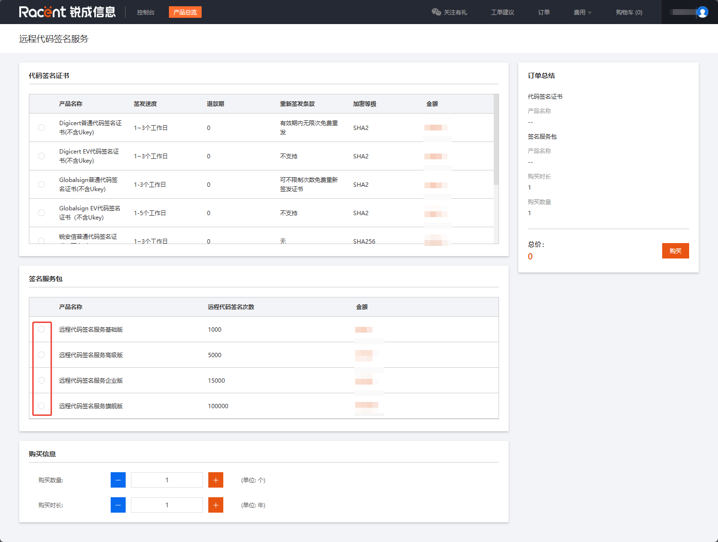Open the 控制台 menu item

[x=145, y=13]
